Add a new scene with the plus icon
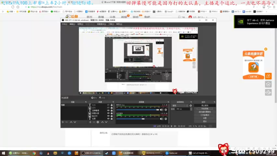The image size is (277, 156). click(x=63, y=122)
